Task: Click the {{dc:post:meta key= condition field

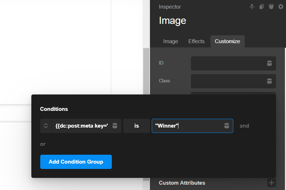Action: (82, 126)
